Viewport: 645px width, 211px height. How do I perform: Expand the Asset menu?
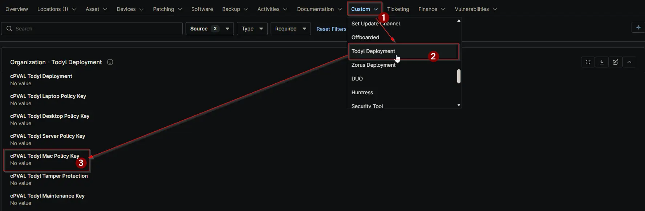click(x=96, y=9)
